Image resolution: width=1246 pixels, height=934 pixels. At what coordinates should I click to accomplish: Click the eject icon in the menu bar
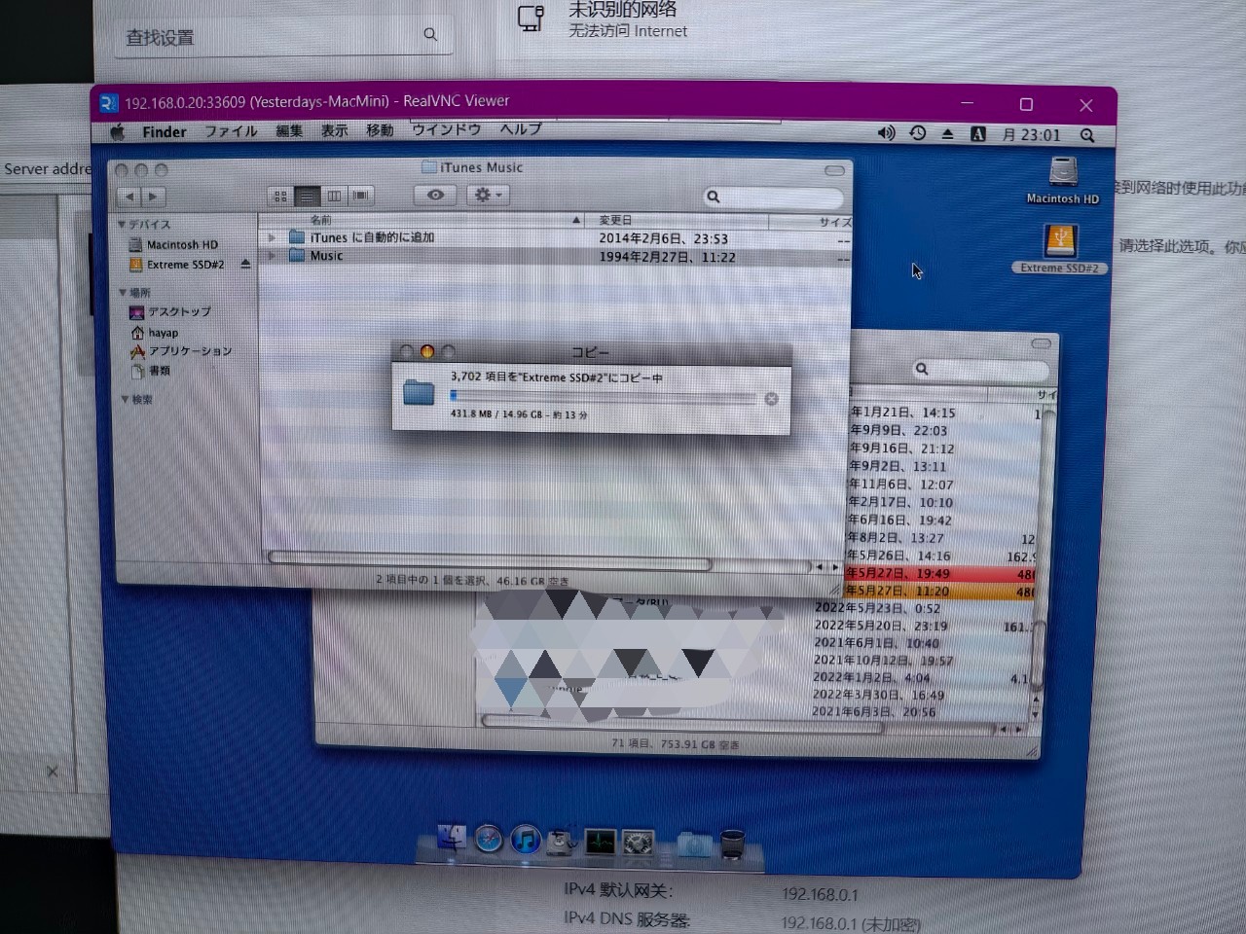(947, 134)
